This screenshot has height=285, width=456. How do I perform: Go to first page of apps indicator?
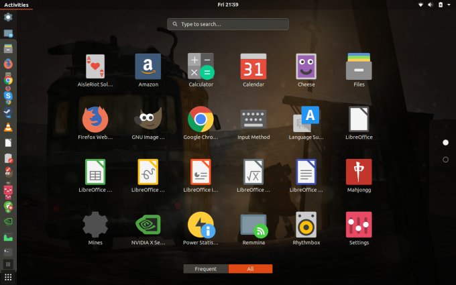coord(445,142)
